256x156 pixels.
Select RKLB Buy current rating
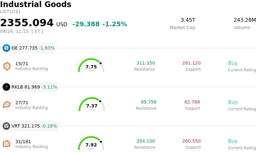pos(233,102)
